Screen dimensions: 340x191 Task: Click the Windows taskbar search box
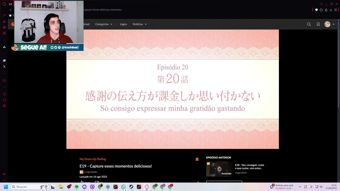coord(29,187)
